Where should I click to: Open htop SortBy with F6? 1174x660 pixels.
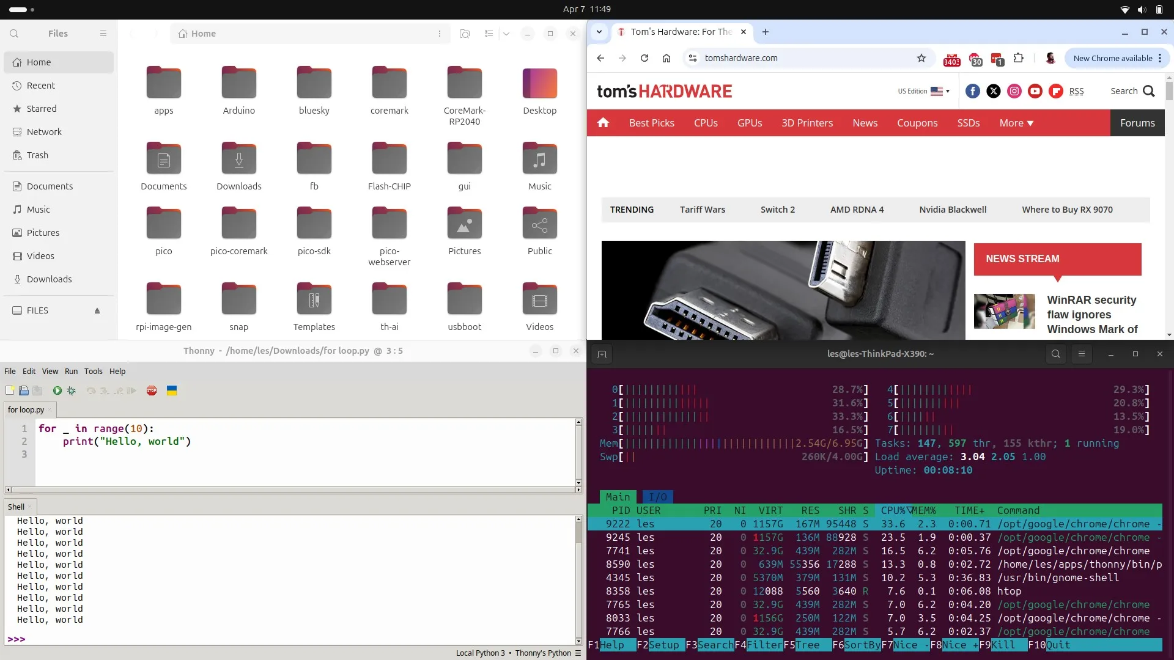pyautogui.click(x=857, y=645)
